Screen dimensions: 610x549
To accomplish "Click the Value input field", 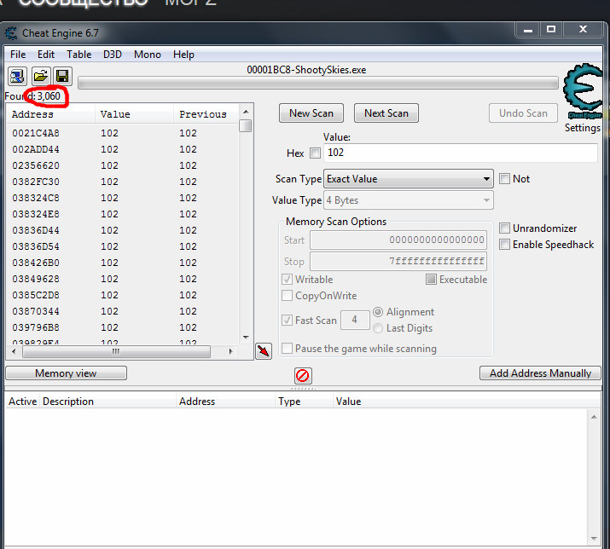I will [x=461, y=153].
